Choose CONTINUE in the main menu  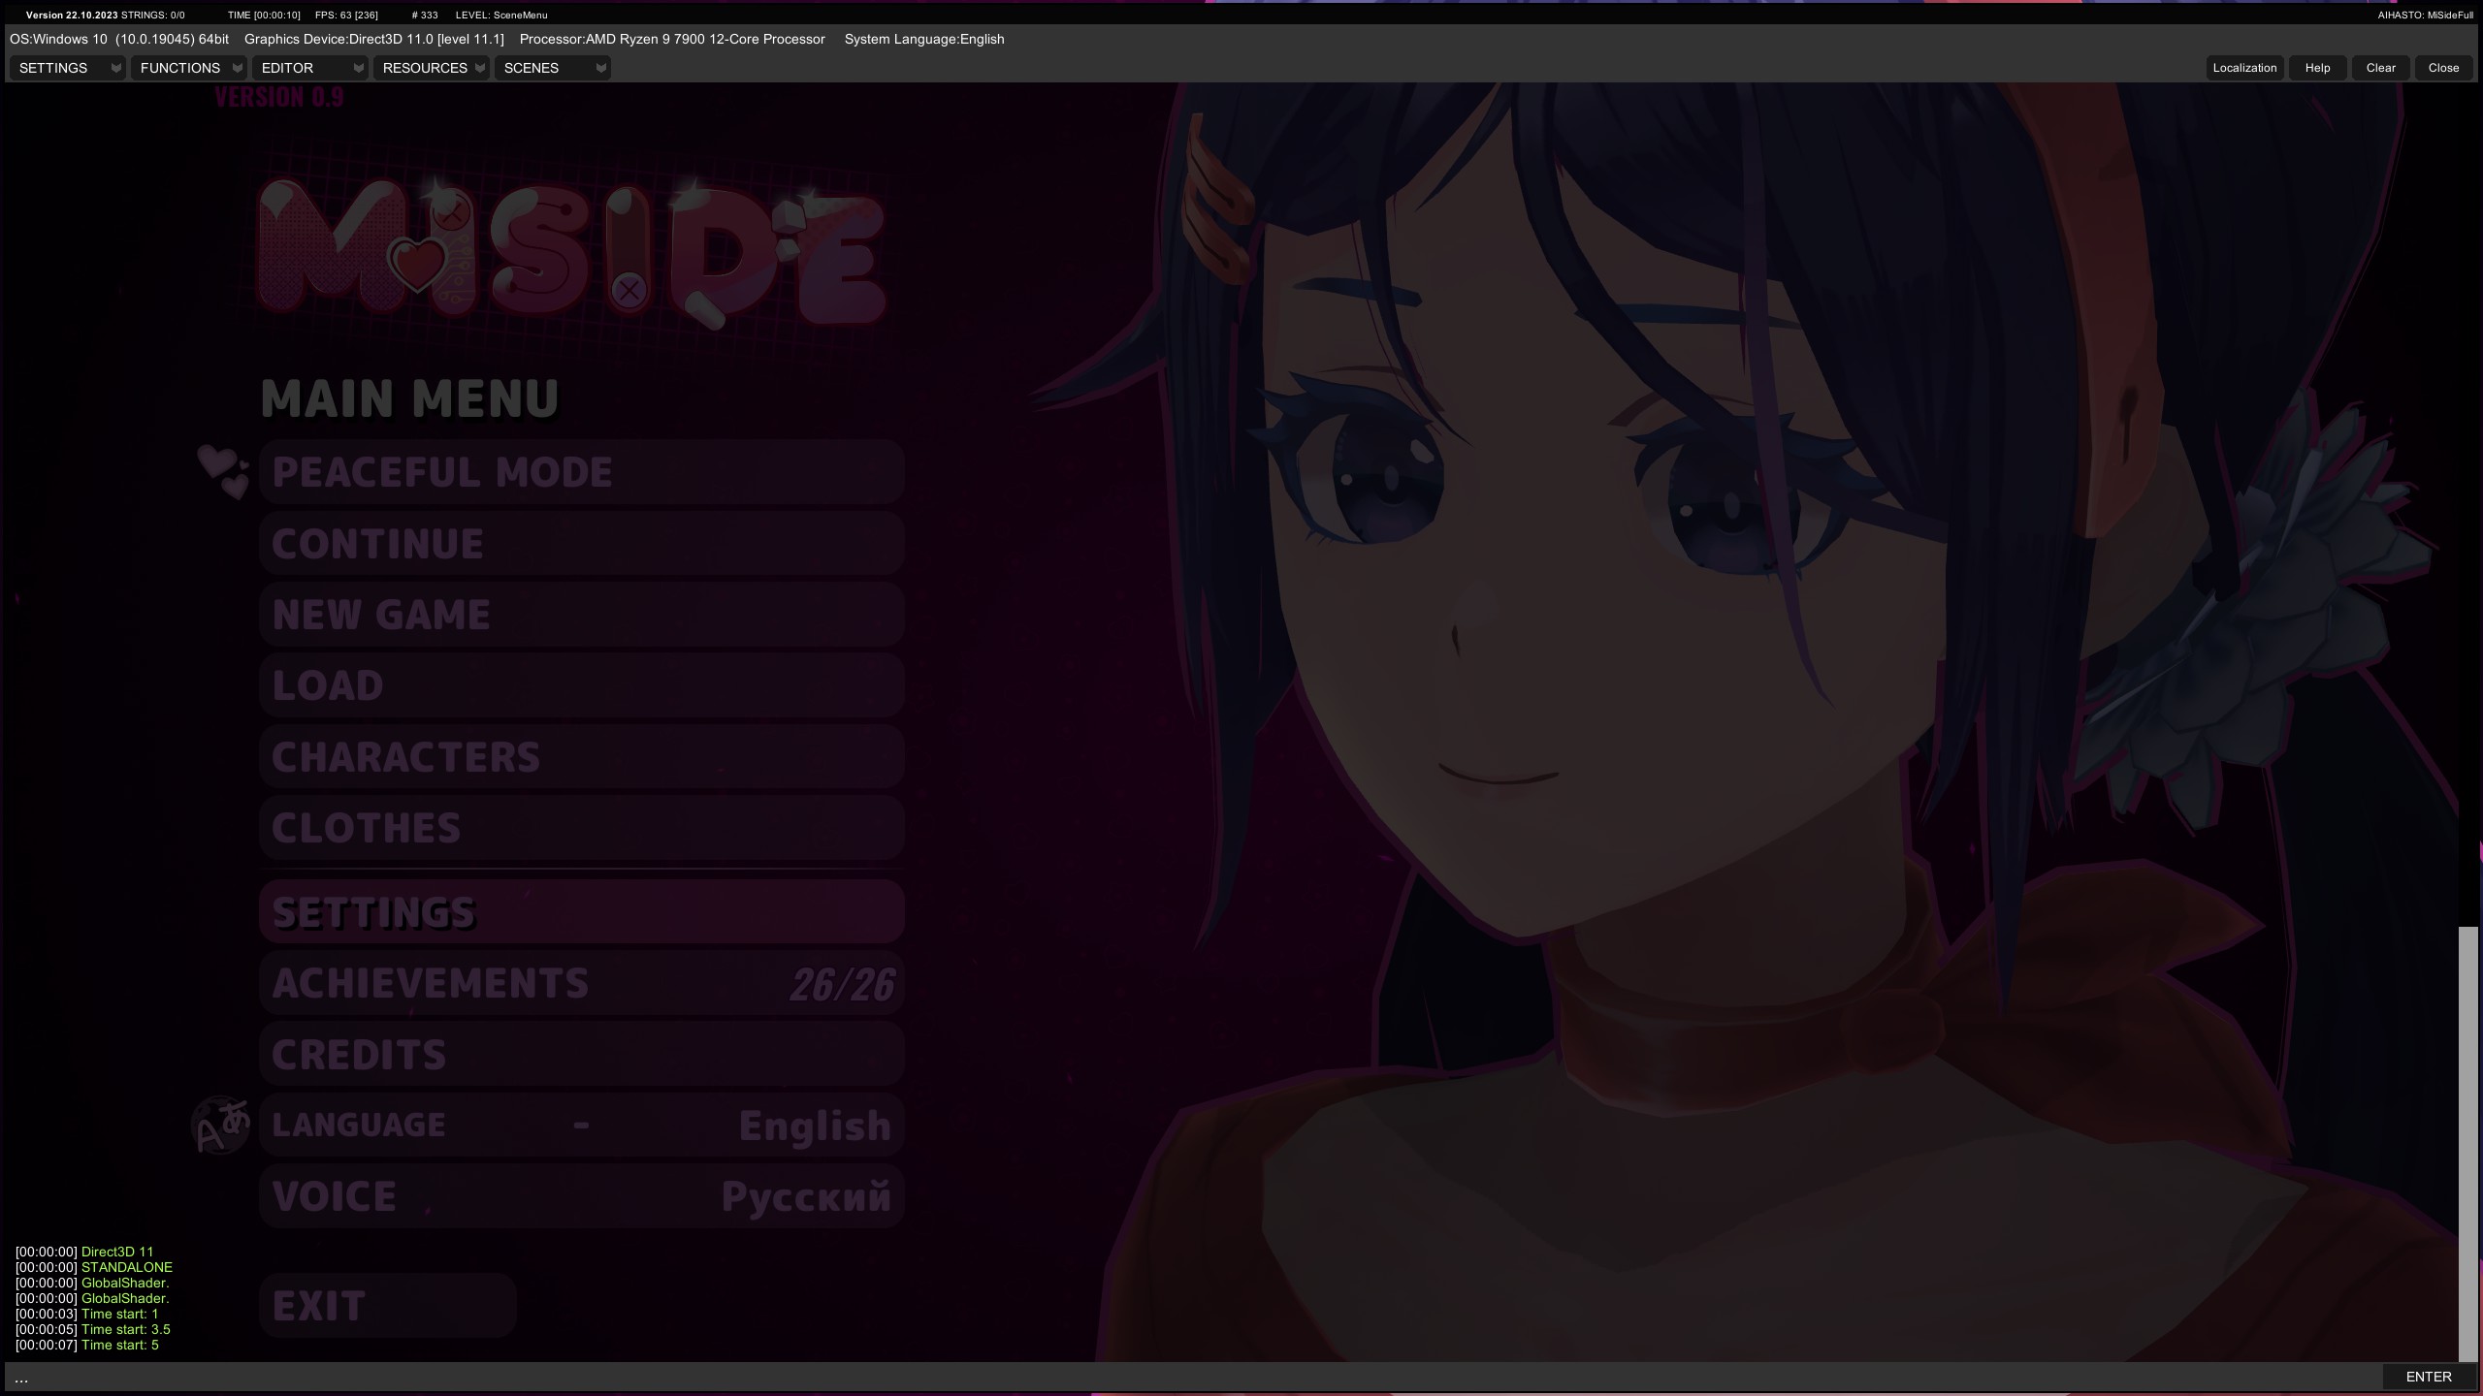pos(582,544)
